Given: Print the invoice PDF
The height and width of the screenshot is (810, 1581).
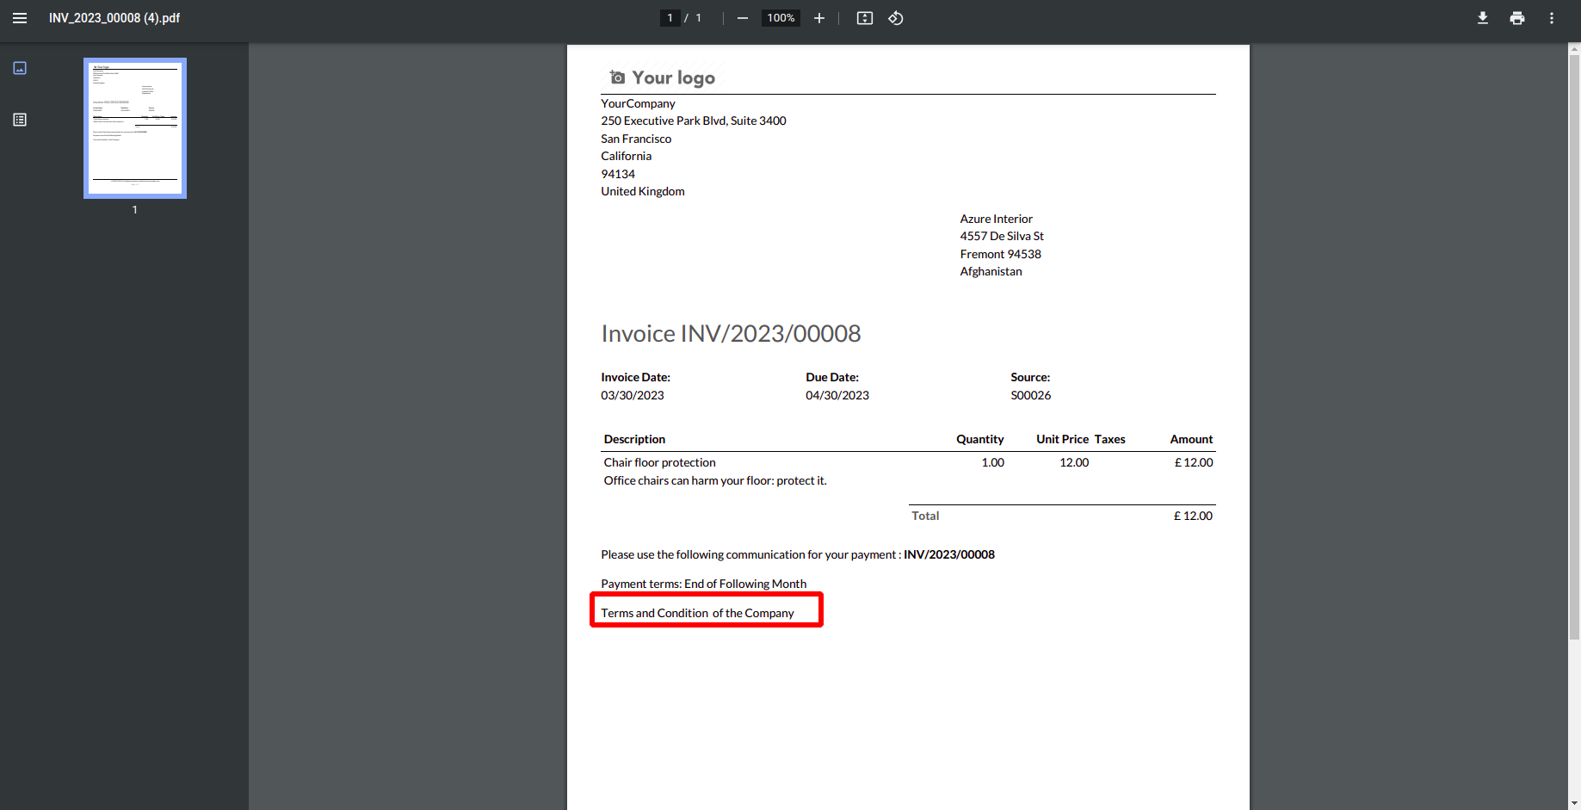Looking at the screenshot, I should [1517, 18].
